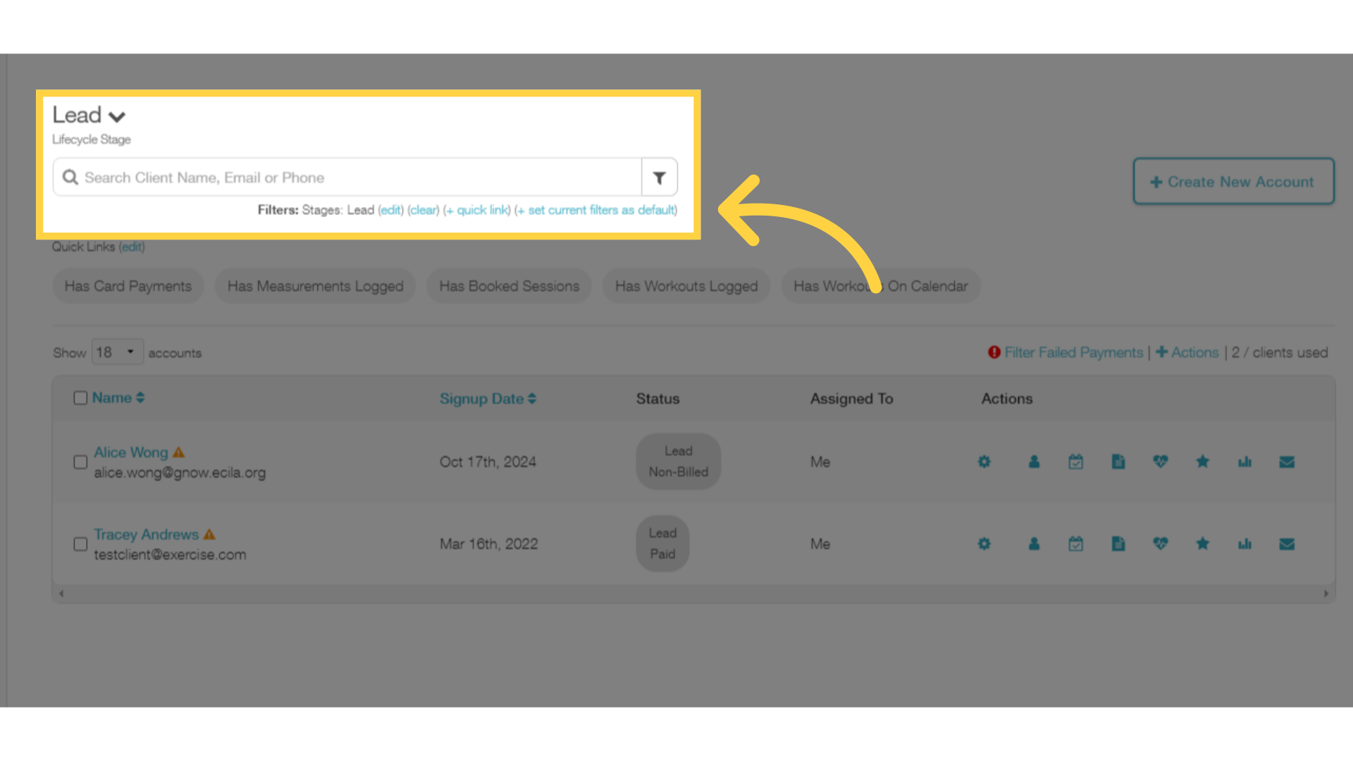Click the star icon for Tracey Andrews
The width and height of the screenshot is (1353, 761).
tap(1202, 543)
